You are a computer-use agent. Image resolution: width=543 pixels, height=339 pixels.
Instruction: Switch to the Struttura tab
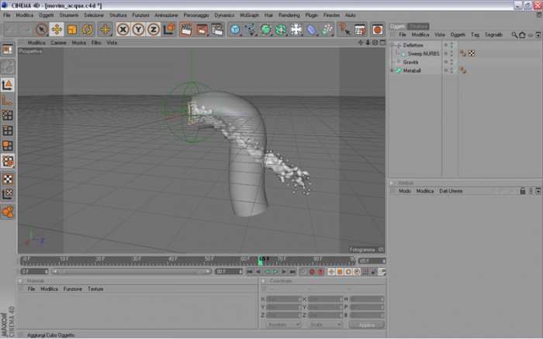pyautogui.click(x=418, y=26)
